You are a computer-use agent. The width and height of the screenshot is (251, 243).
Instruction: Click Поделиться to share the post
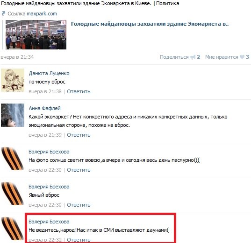174,57
